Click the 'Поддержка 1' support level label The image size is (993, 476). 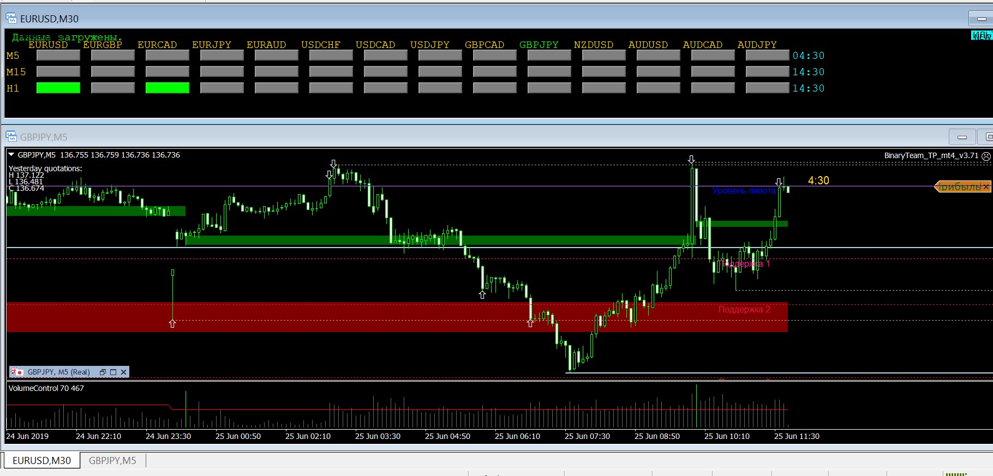point(744,264)
